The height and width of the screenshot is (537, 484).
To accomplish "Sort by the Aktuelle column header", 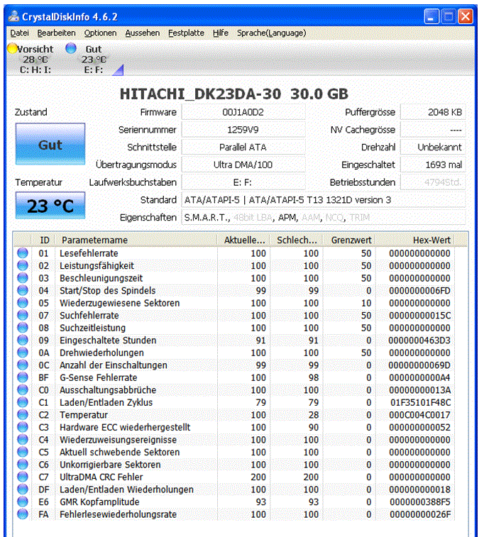I will point(243,240).
